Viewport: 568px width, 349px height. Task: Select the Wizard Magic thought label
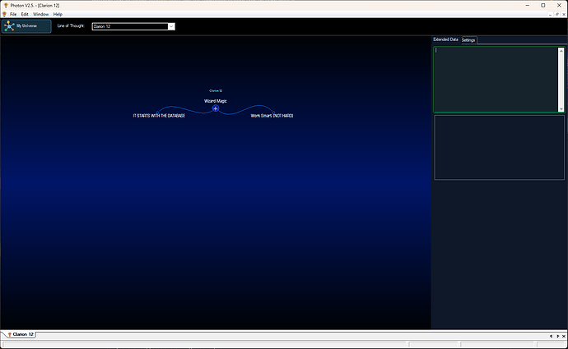(216, 101)
